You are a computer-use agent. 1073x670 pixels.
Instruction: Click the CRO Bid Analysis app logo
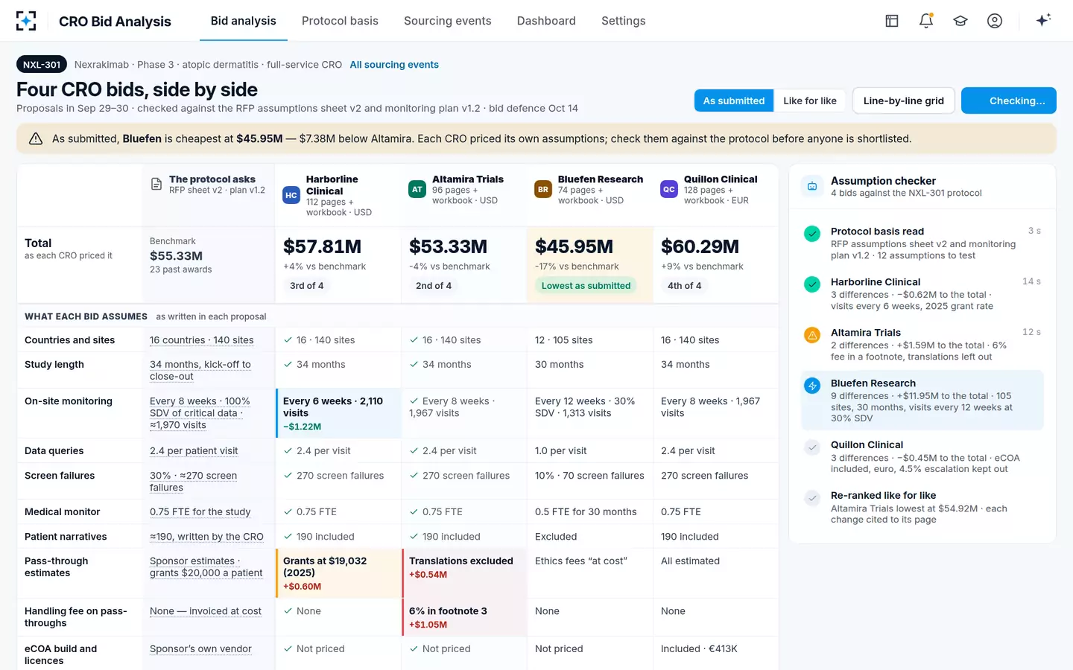26,21
